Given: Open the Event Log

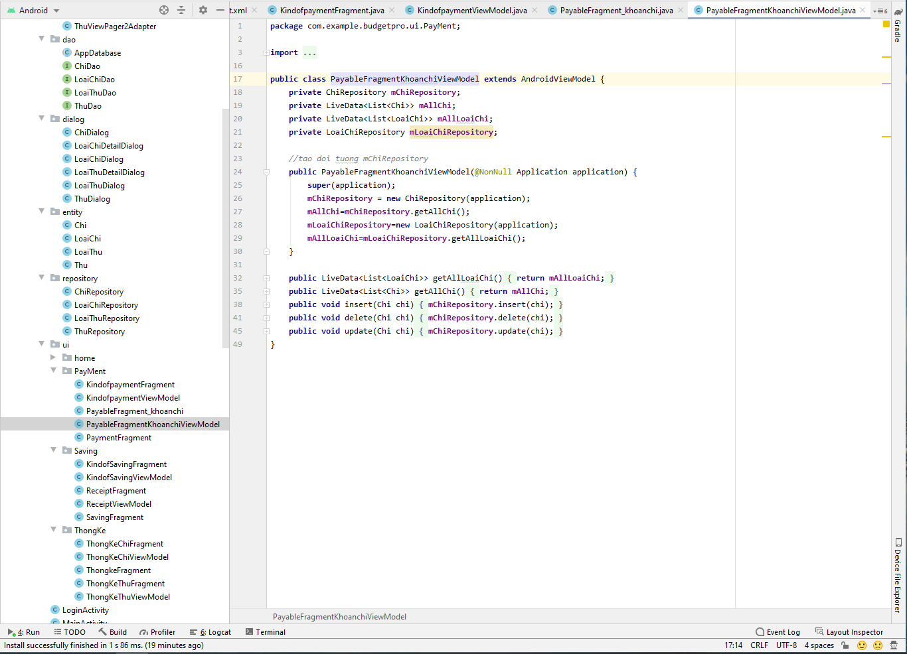Looking at the screenshot, I should (x=778, y=632).
